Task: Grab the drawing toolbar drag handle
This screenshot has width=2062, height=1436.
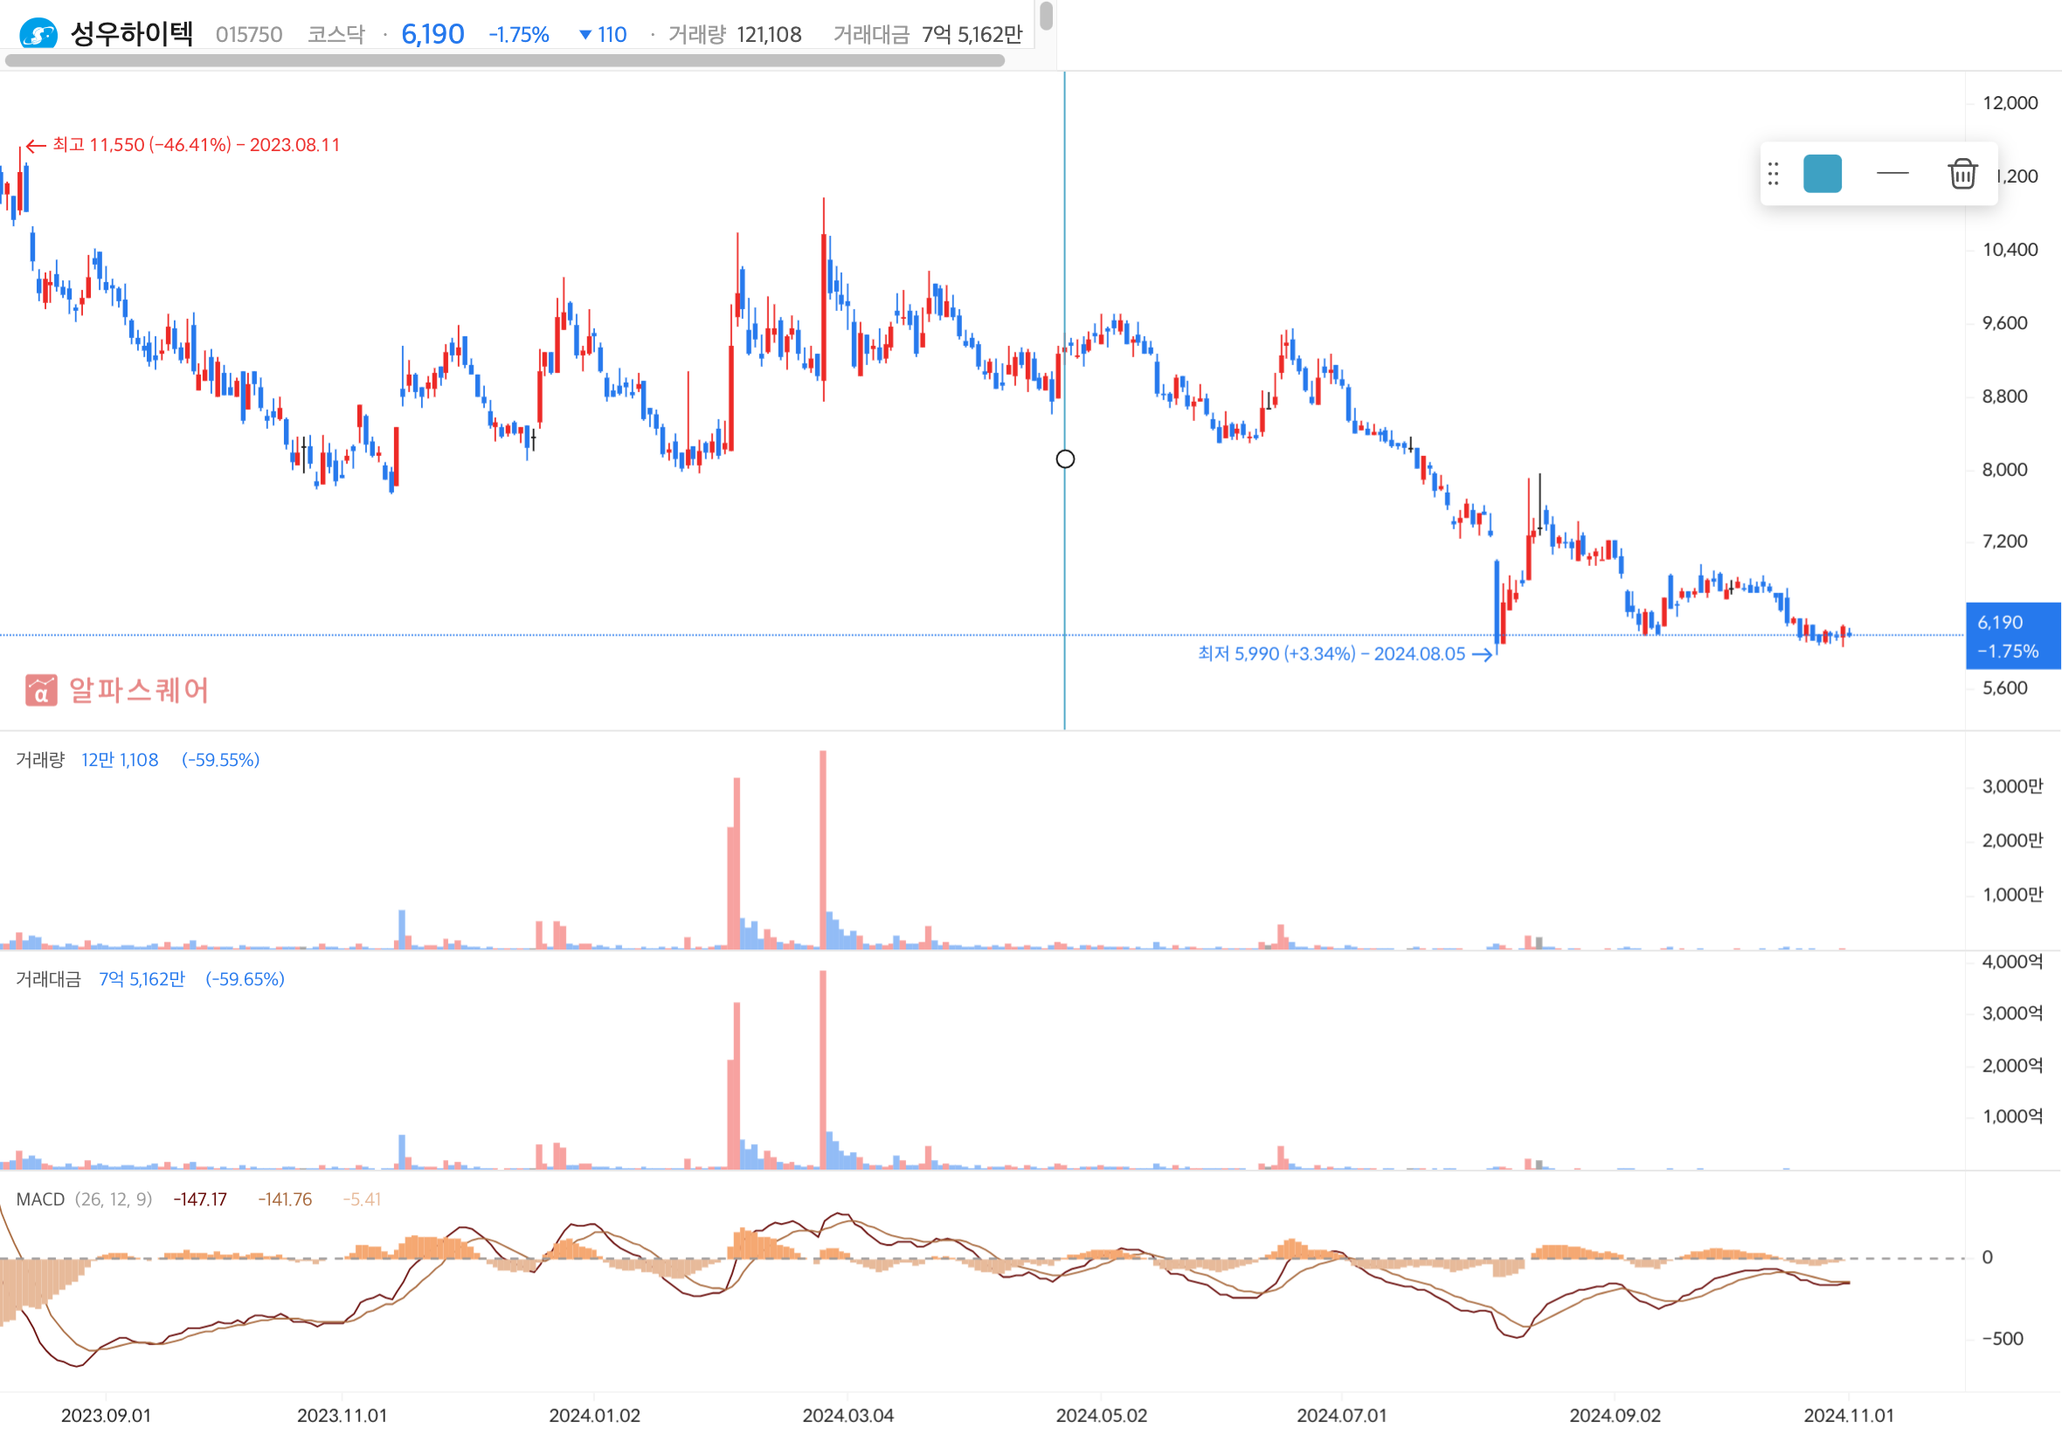Action: pyautogui.click(x=1773, y=173)
